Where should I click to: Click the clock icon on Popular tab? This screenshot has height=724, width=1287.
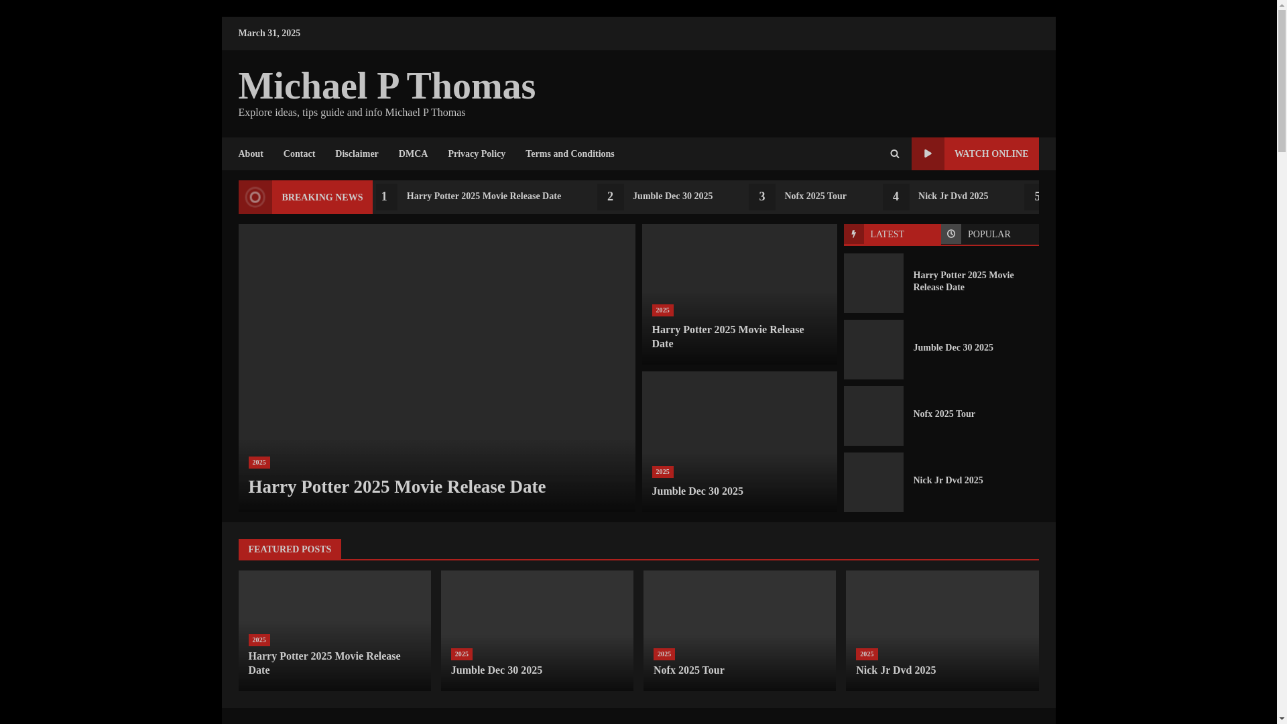[x=951, y=234]
